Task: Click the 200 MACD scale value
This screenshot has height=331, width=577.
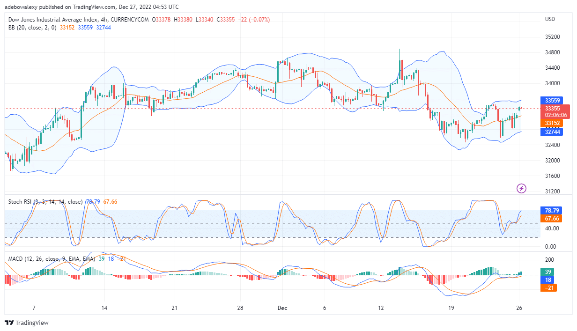Action: click(549, 260)
